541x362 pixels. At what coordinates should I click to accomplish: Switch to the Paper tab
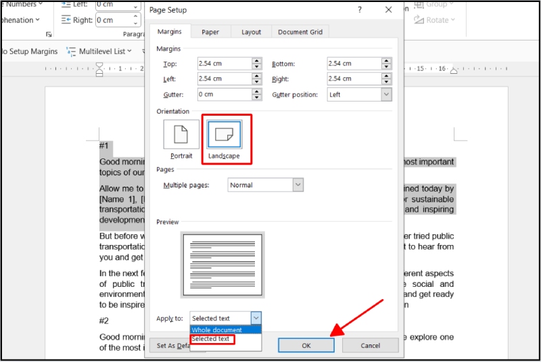[x=210, y=32]
